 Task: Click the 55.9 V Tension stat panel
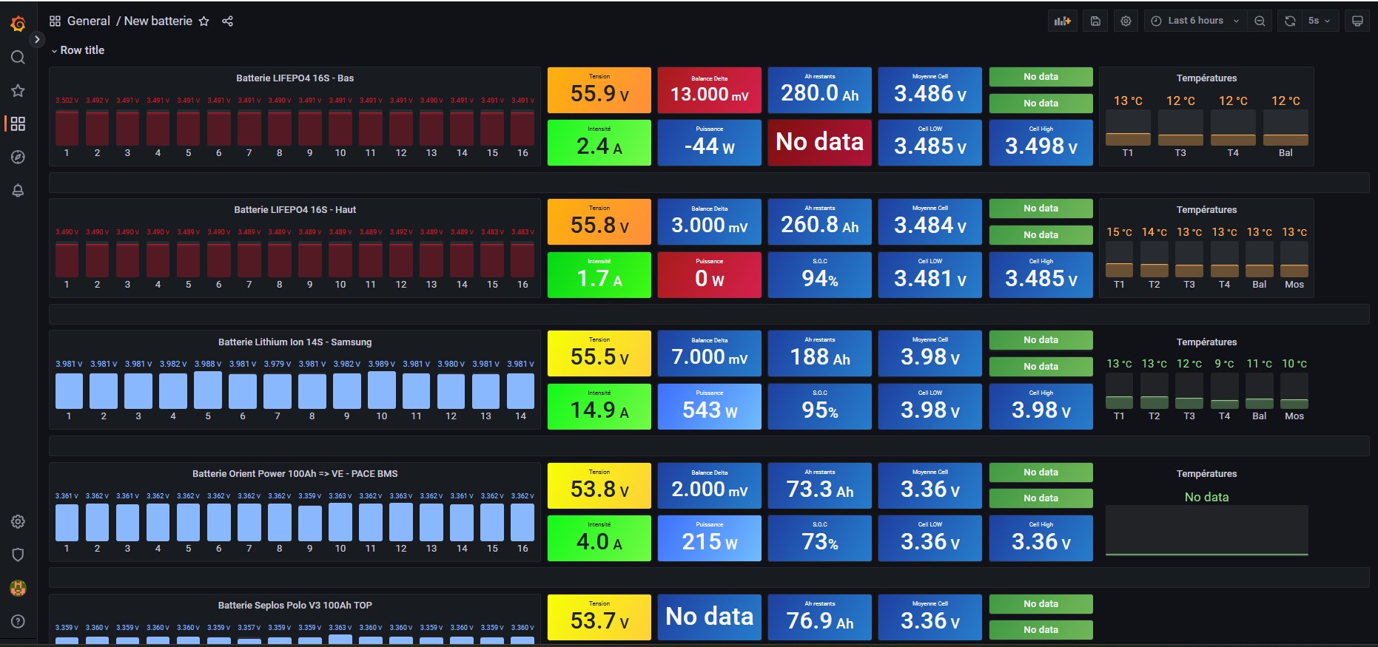coord(599,91)
